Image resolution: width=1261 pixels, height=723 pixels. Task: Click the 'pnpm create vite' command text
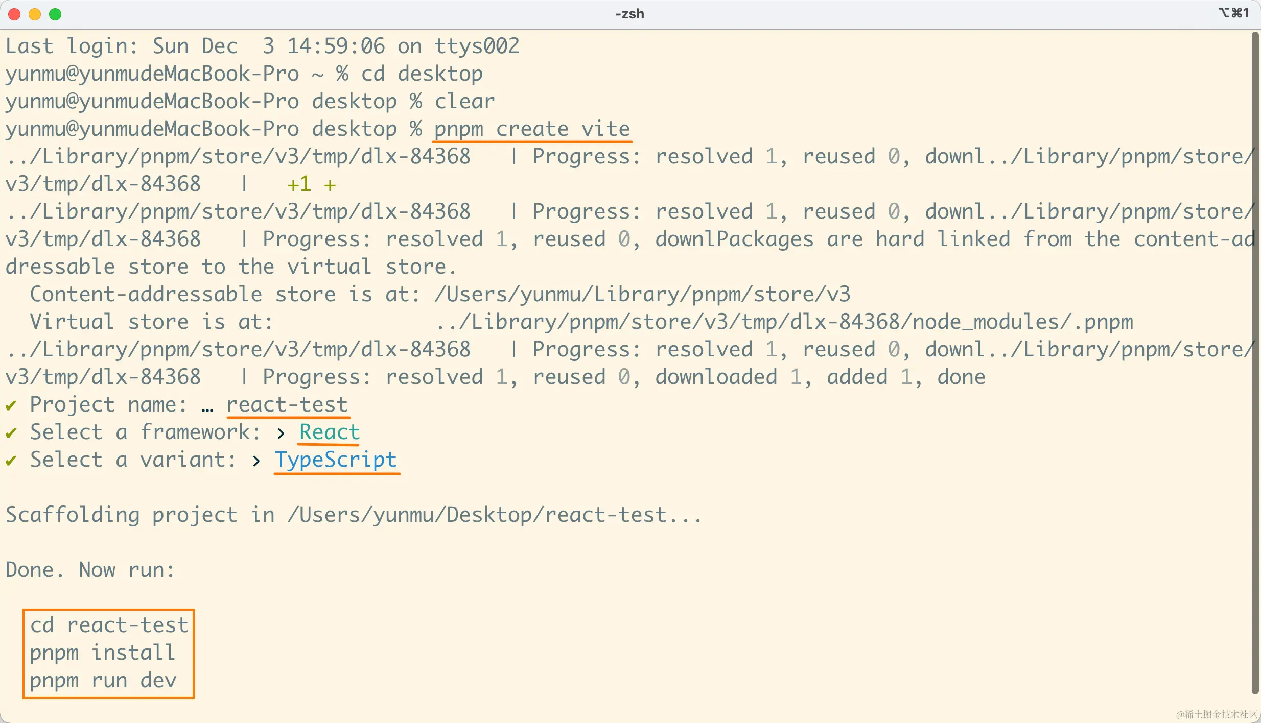click(532, 129)
